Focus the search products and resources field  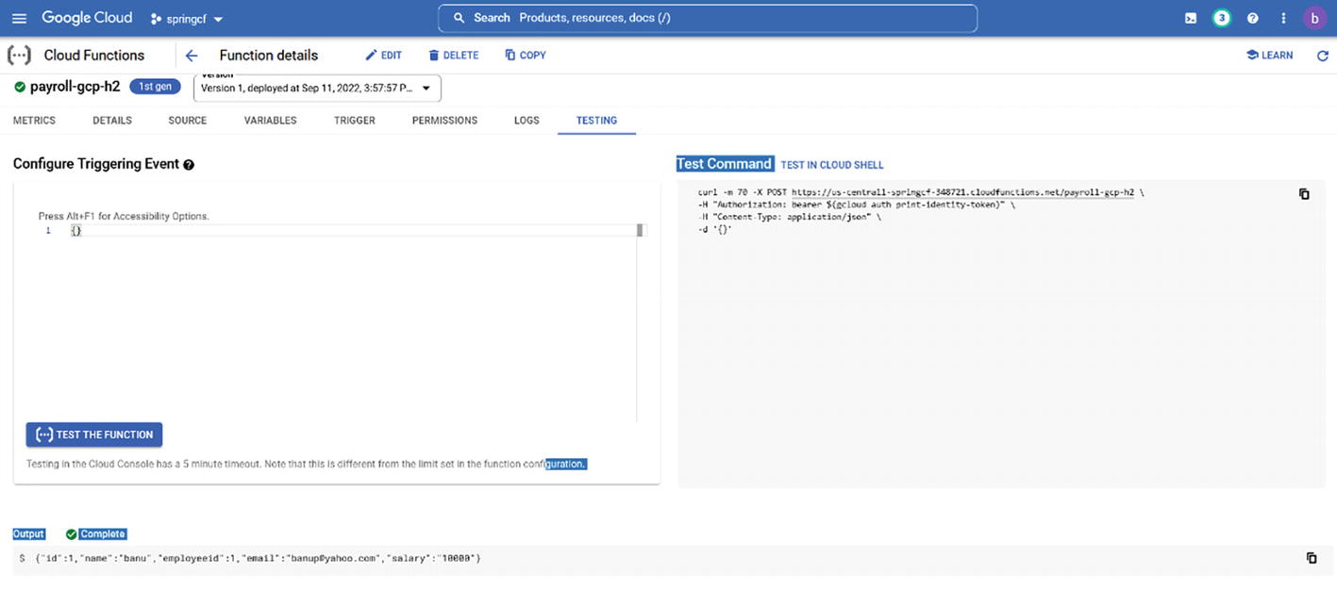click(708, 18)
